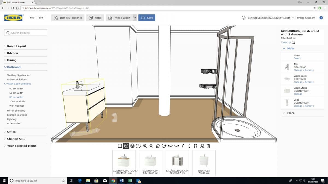Change the GRANSKÄR tap
The image size is (328, 184).
[298, 70]
